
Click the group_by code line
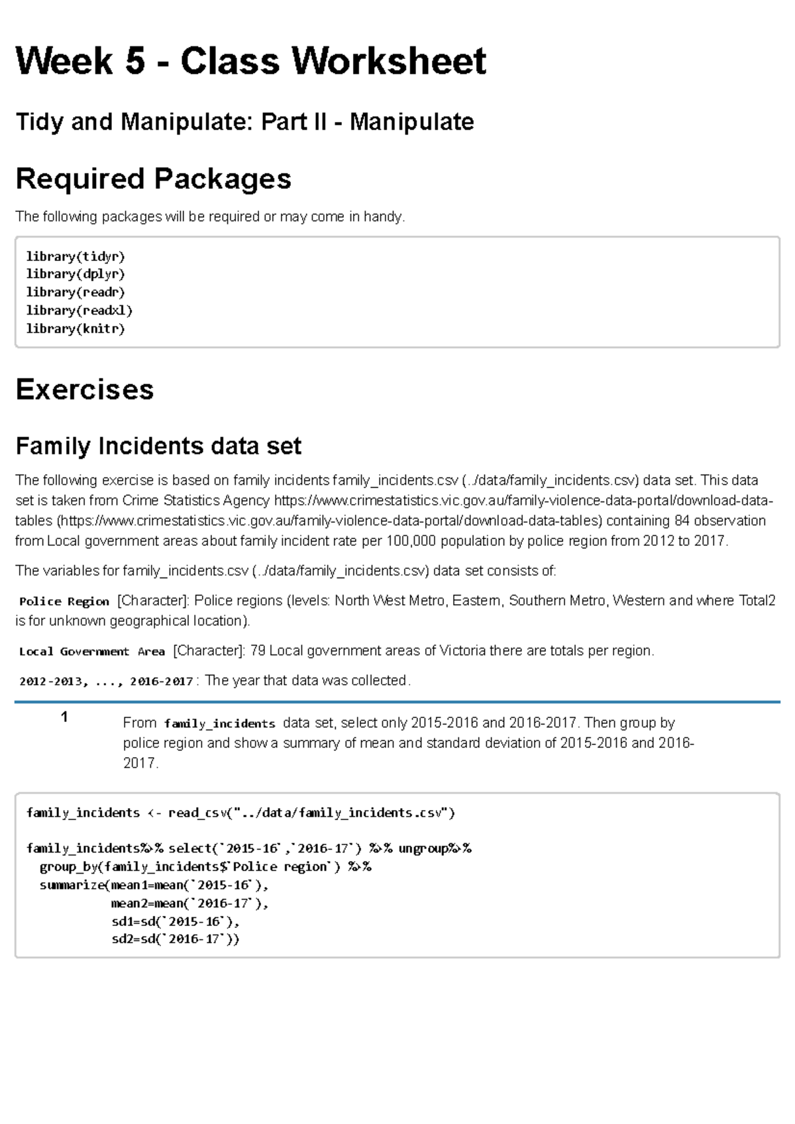pos(205,867)
